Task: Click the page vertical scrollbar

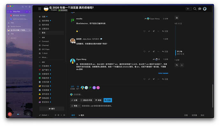Action: (213, 96)
